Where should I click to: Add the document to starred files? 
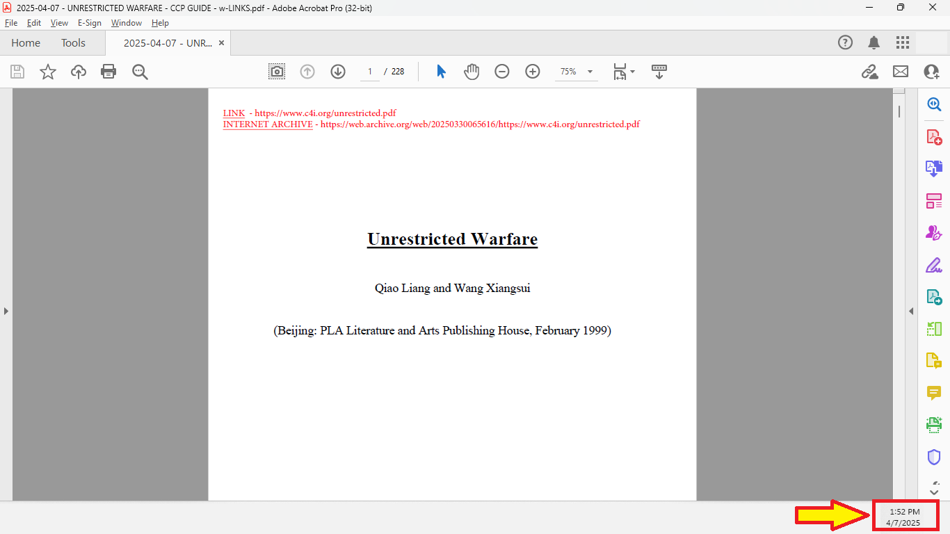[48, 72]
